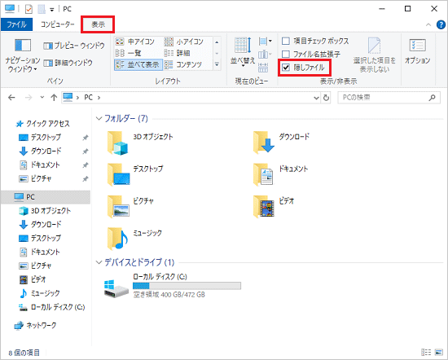Select the ドキュメント folder in content area

pos(280,175)
